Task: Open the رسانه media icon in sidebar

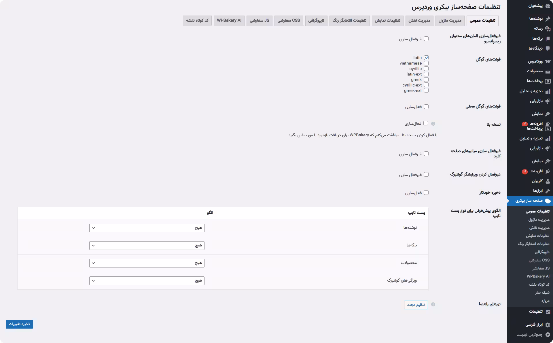Action: pyautogui.click(x=548, y=29)
